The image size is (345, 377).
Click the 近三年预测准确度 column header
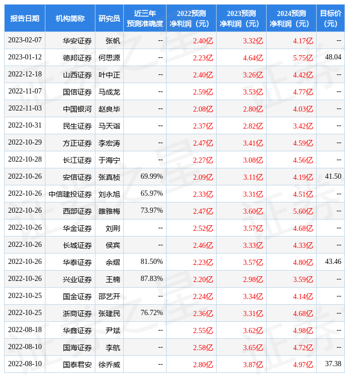(145, 18)
